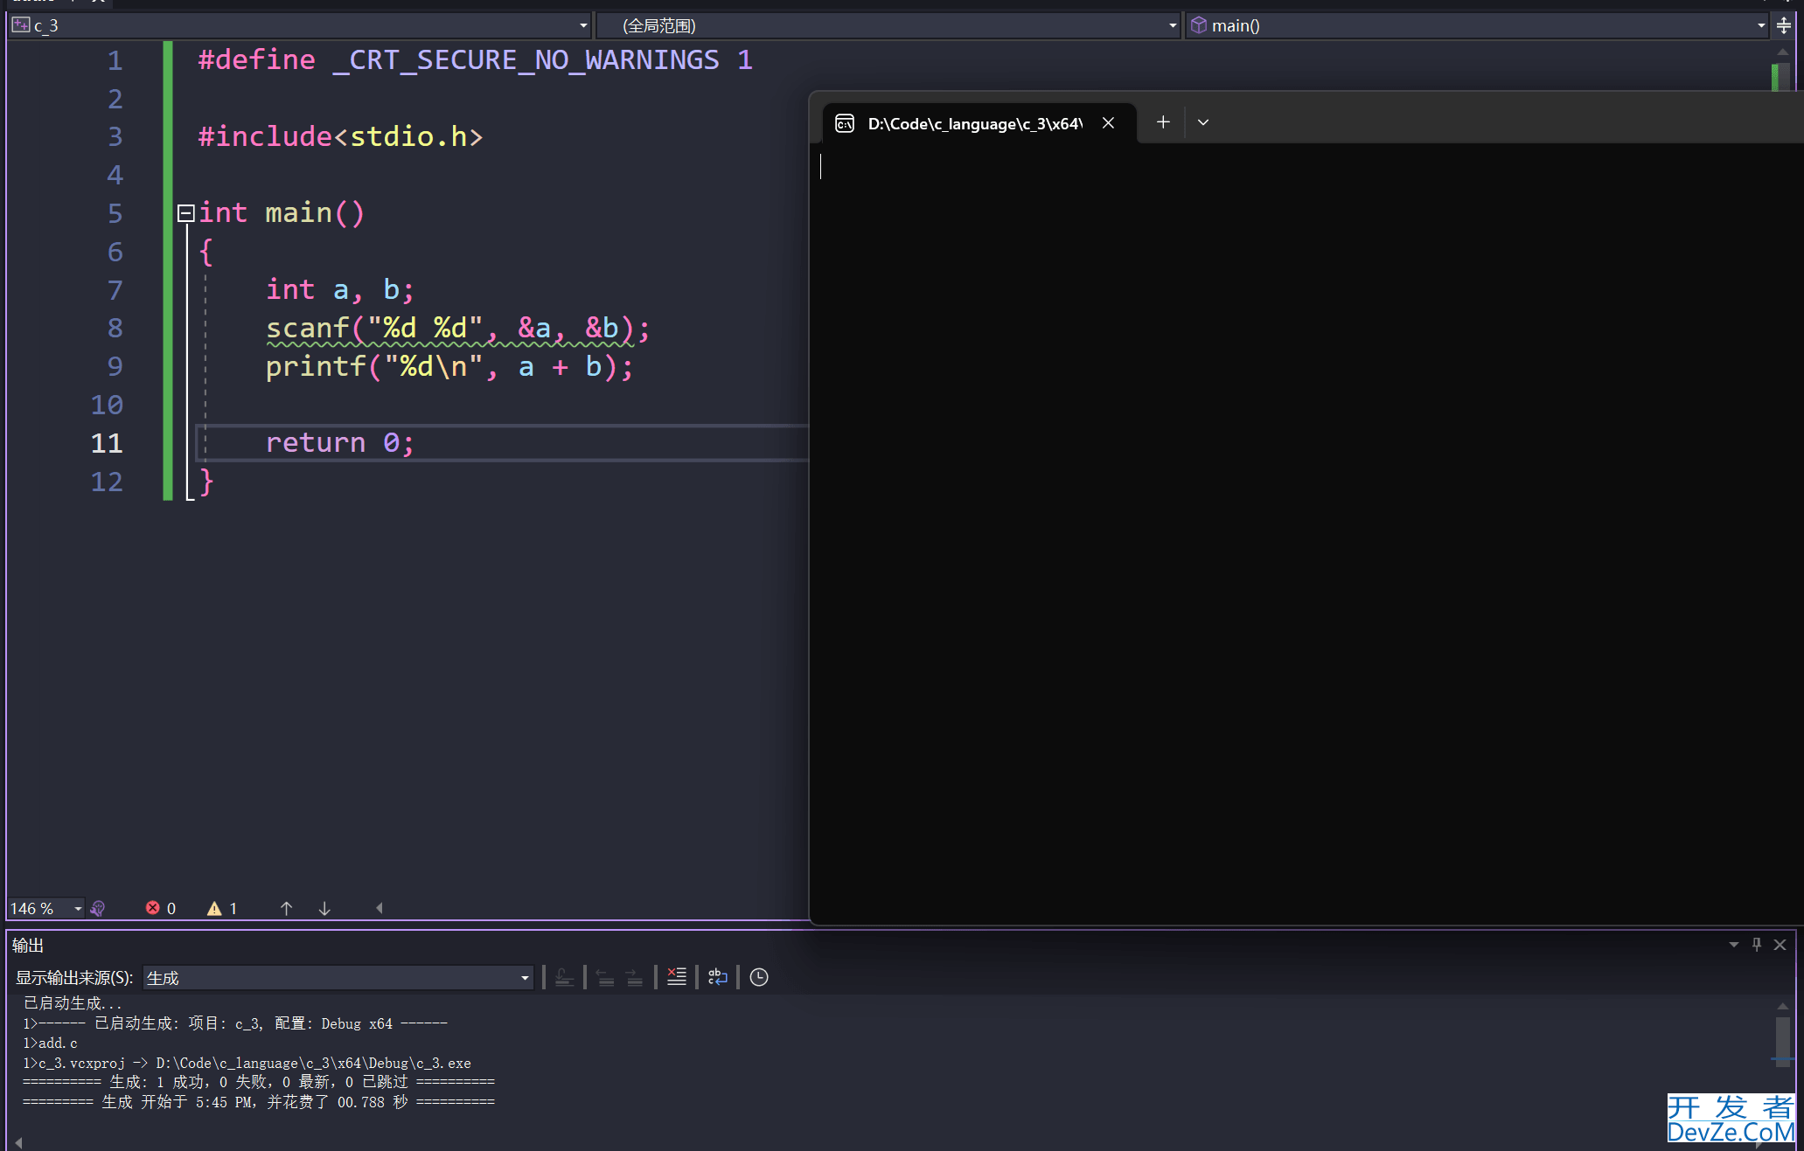This screenshot has height=1151, width=1804.
Task: Click the horizontal scroll left arrow in editor
Action: pyautogui.click(x=380, y=908)
